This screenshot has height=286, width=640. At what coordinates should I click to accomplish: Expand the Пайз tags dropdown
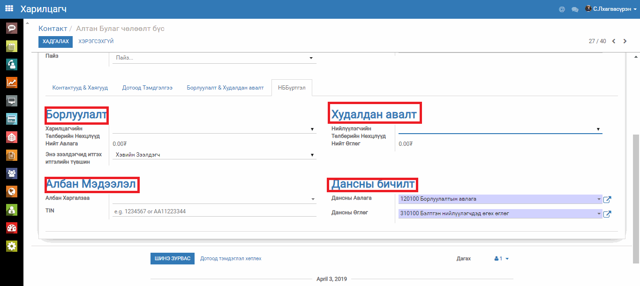pyautogui.click(x=310, y=58)
